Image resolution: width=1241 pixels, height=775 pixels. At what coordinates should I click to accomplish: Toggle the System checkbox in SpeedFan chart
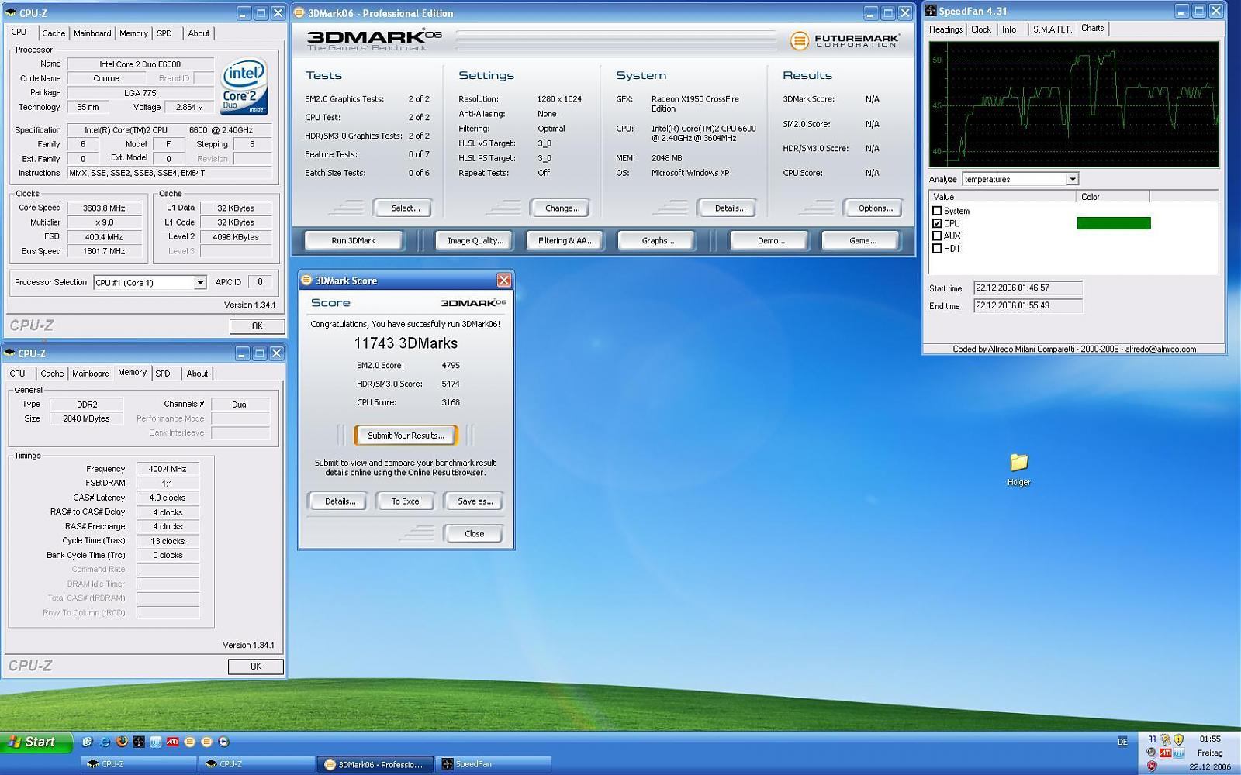[x=937, y=211]
